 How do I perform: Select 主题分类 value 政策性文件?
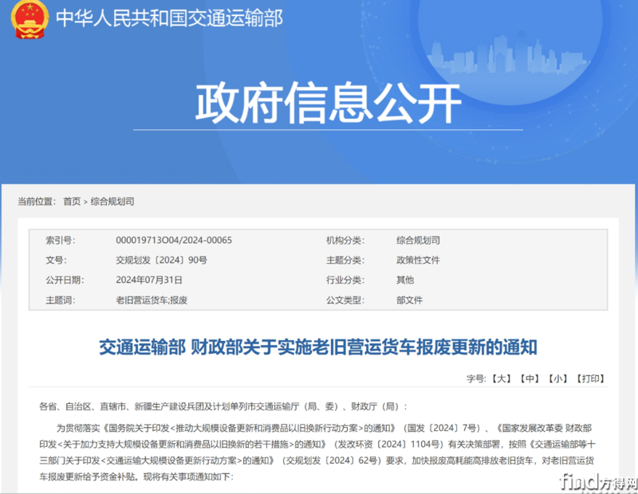[x=418, y=261]
